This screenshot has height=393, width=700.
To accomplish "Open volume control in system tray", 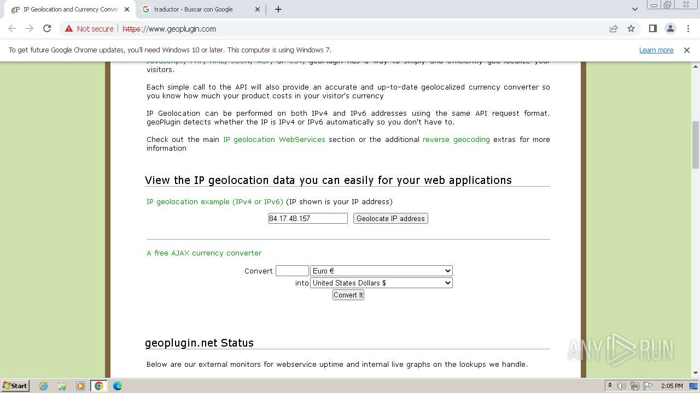I will click(x=622, y=386).
